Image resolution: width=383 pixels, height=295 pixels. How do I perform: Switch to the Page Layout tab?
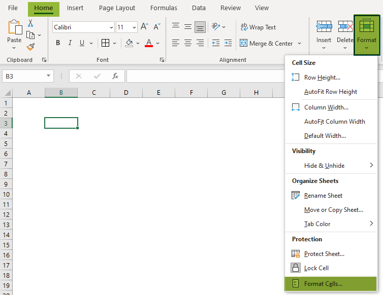tap(117, 8)
